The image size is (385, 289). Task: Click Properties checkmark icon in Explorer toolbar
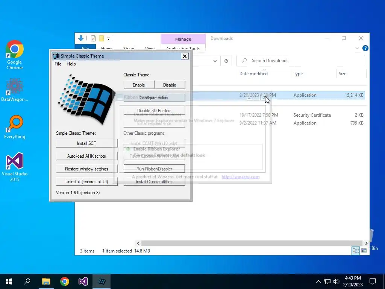pyautogui.click(x=93, y=38)
